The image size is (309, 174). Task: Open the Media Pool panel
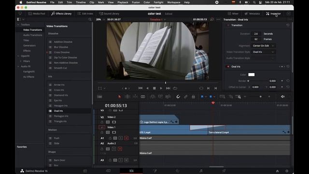[x=37, y=14]
